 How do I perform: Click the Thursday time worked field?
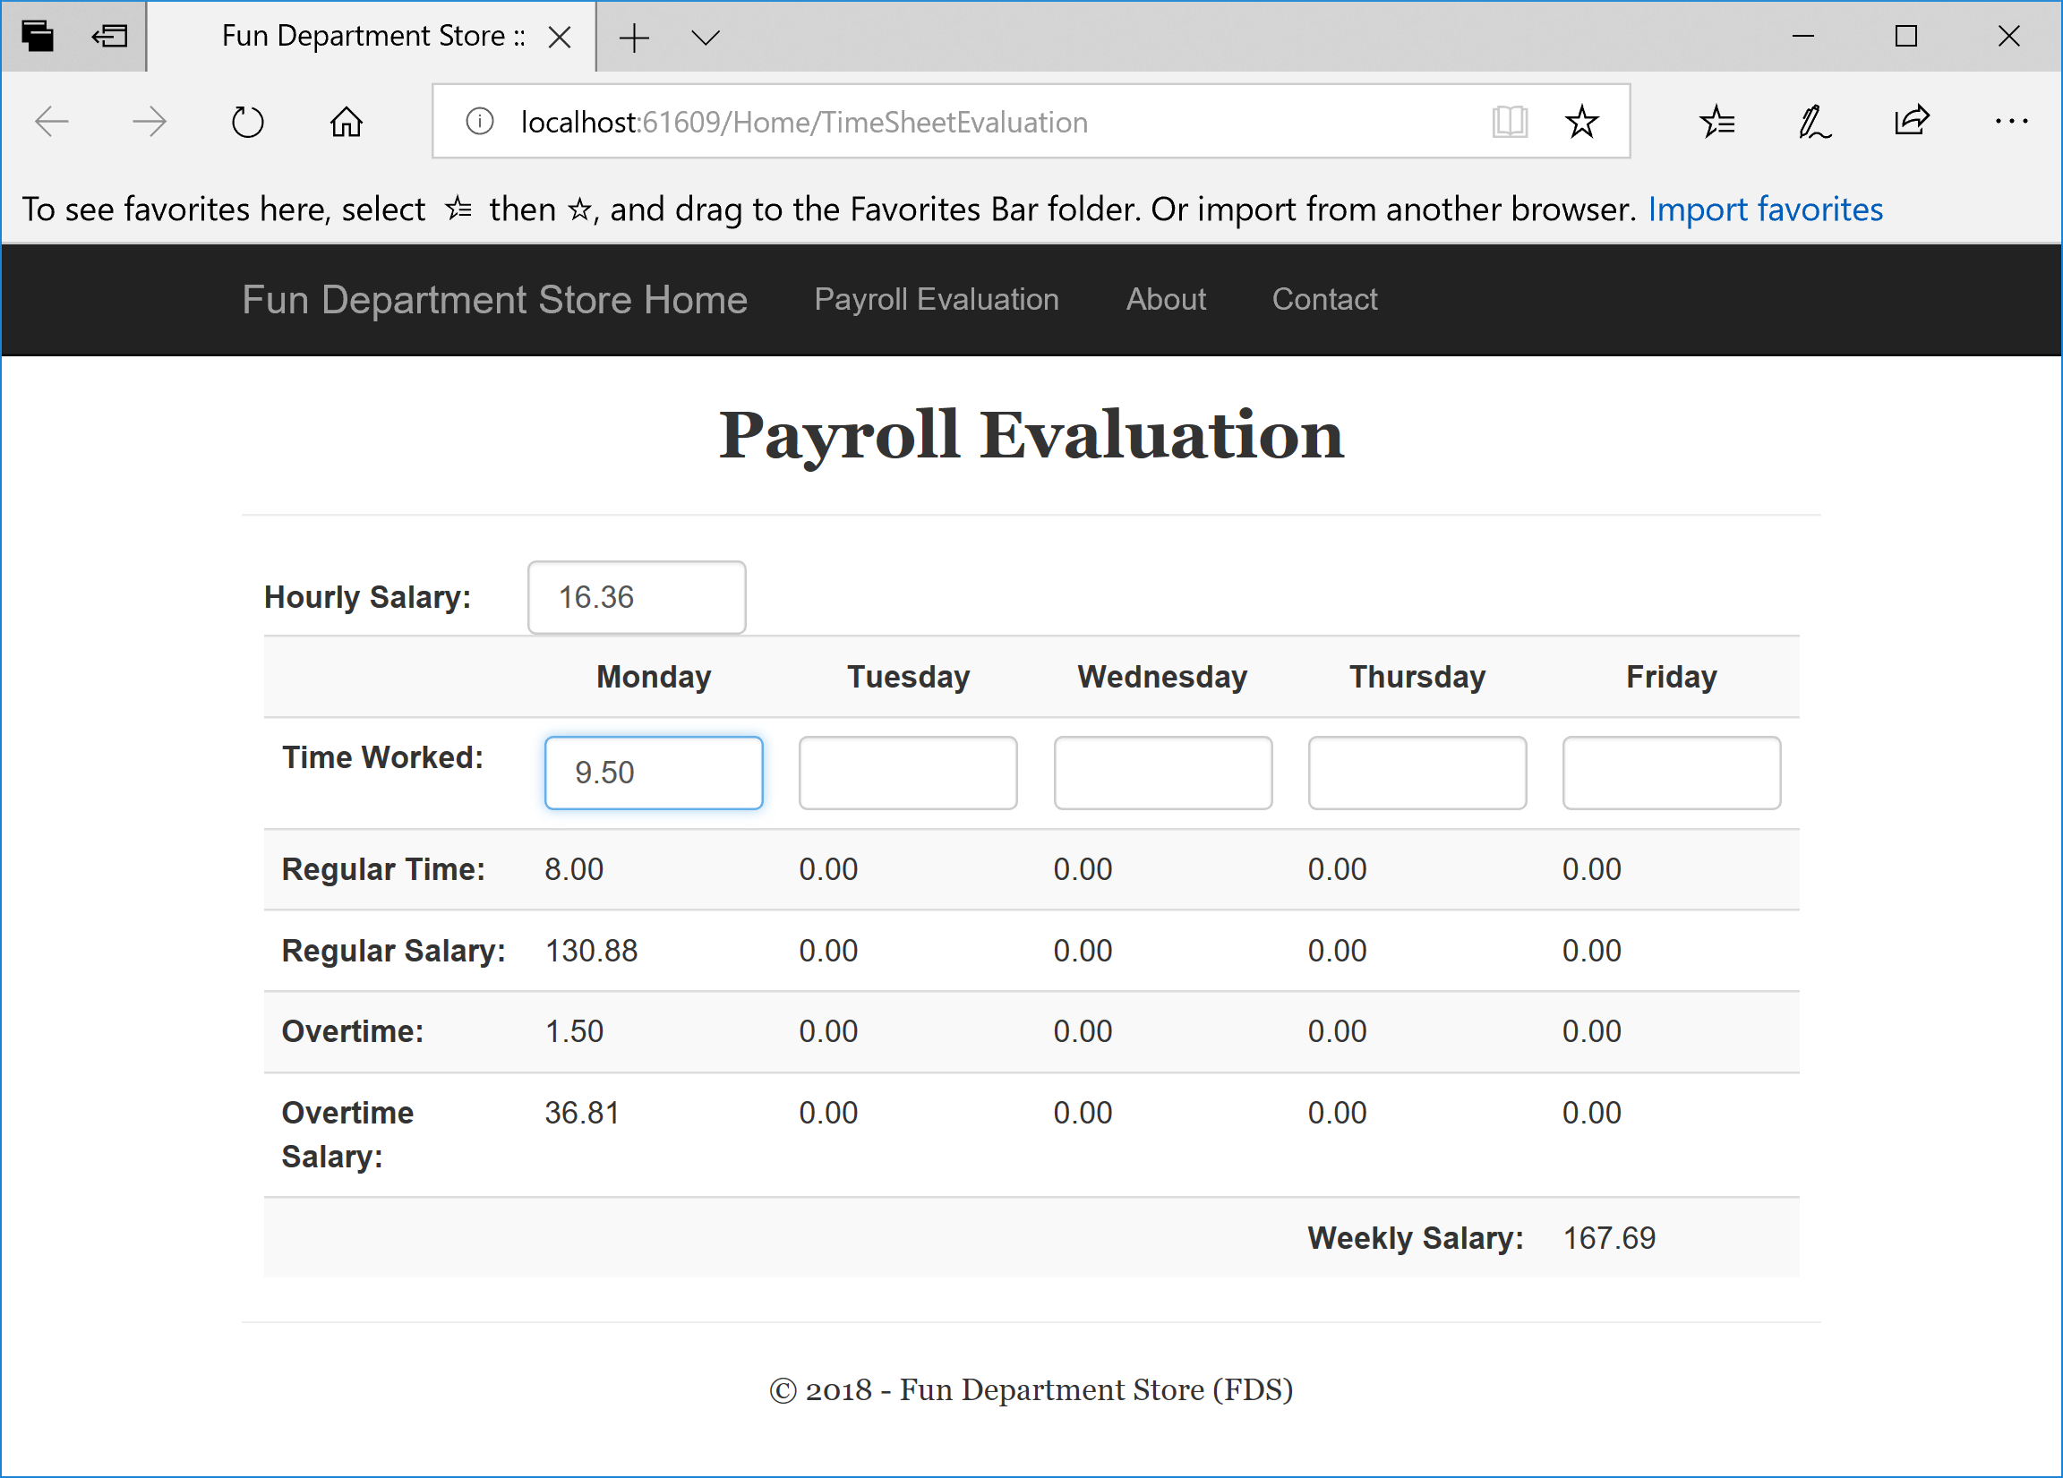point(1417,773)
